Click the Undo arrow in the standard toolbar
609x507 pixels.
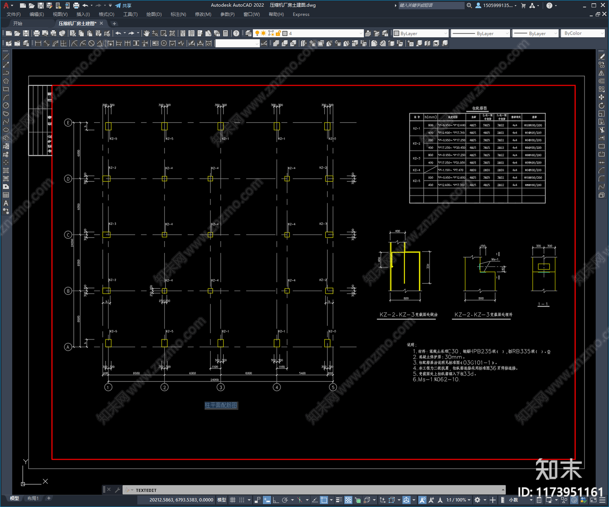click(118, 33)
